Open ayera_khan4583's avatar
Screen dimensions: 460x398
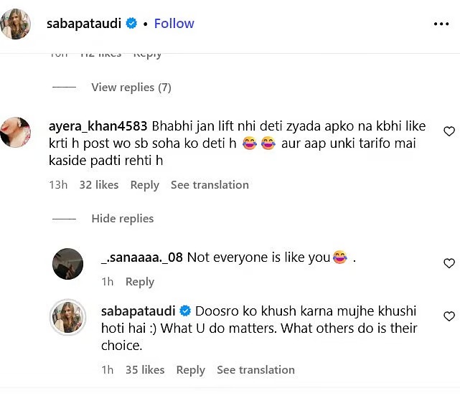coord(16,132)
